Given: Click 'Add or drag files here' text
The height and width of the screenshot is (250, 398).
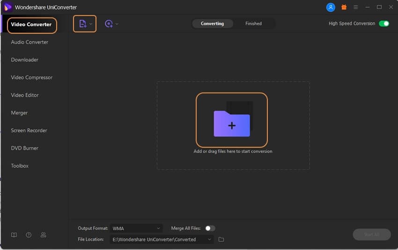Looking at the screenshot, I should coord(233,152).
